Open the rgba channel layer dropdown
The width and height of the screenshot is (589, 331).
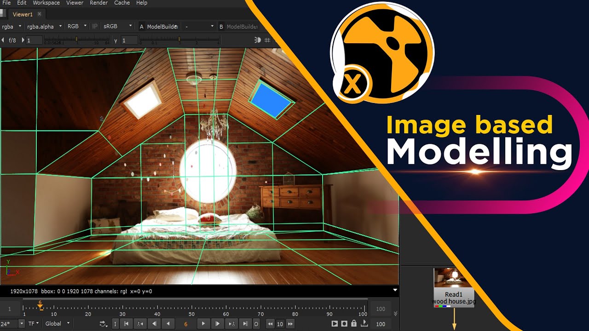coord(12,27)
